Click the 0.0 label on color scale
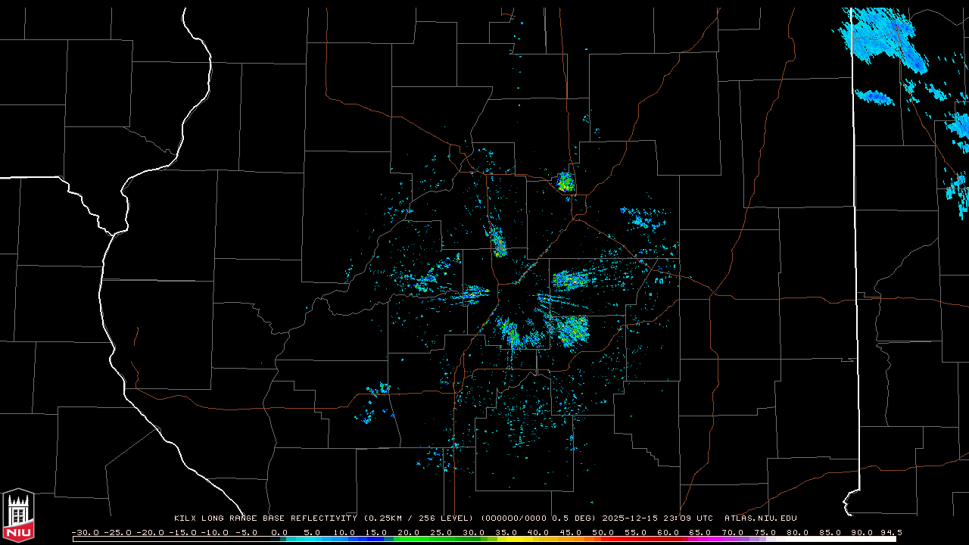 279,532
